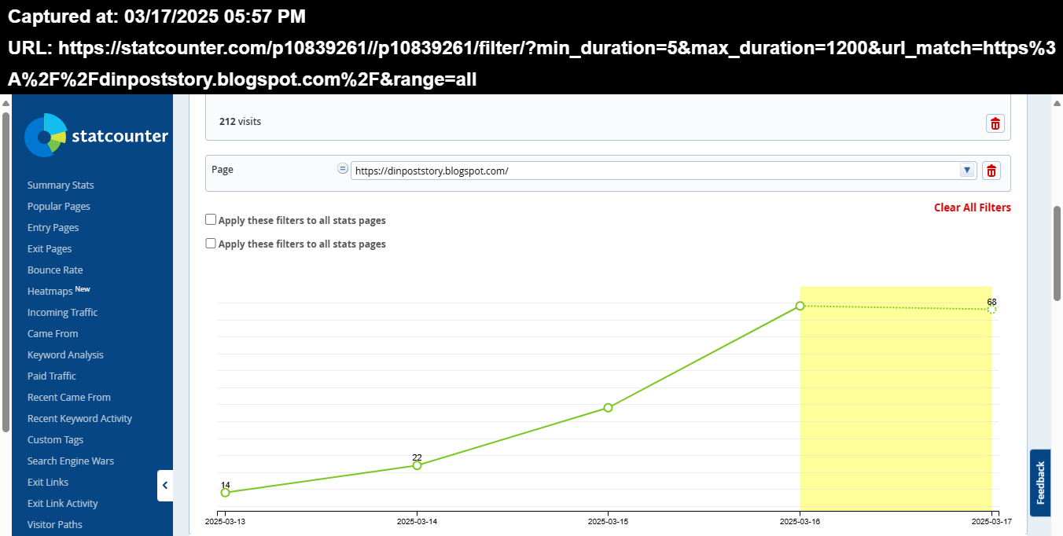Open Visitor Paths
Viewport: 1063px width, 536px height.
point(55,525)
